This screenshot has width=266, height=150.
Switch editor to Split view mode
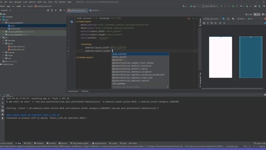point(257,15)
